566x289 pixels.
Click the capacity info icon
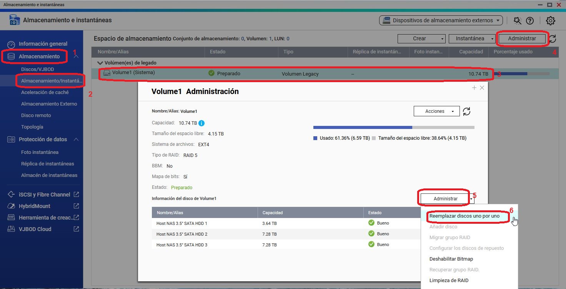click(x=201, y=123)
